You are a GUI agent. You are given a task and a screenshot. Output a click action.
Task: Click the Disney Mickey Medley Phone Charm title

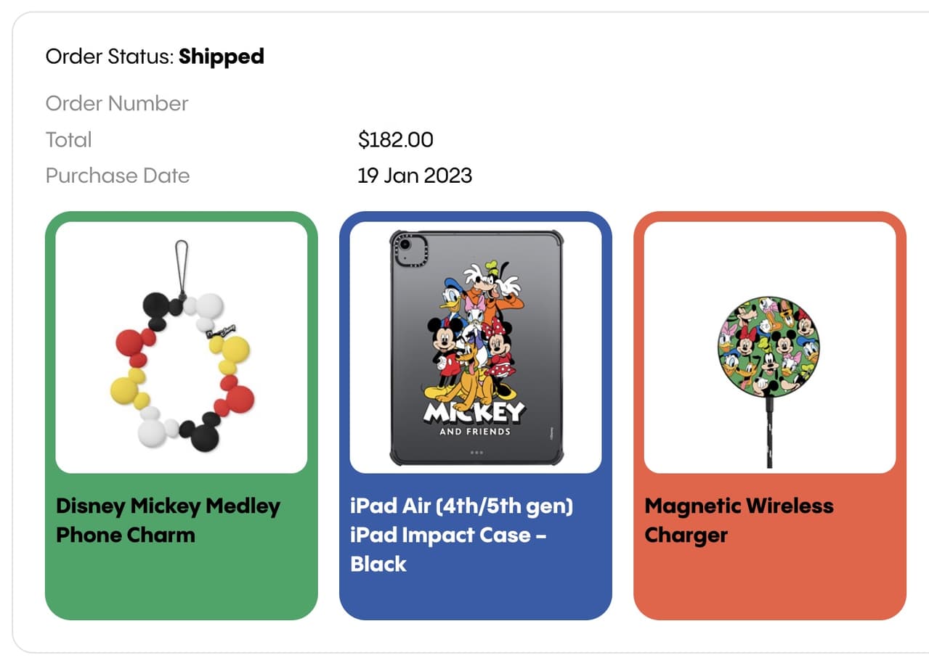(168, 520)
